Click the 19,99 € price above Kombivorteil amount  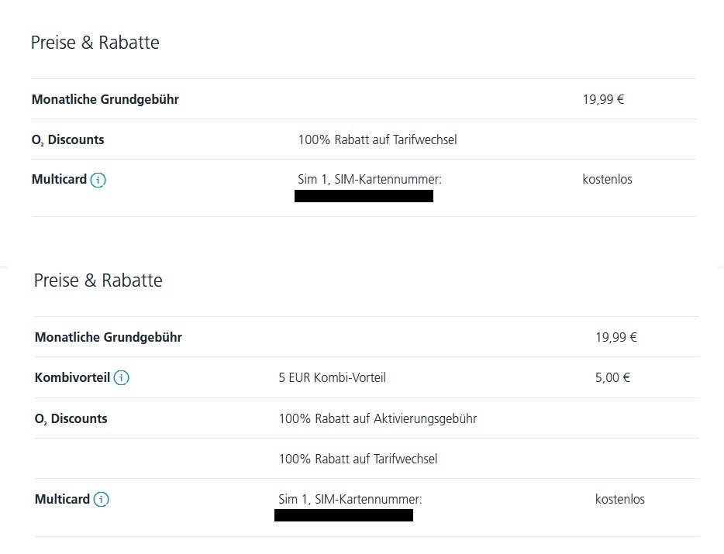click(x=616, y=337)
